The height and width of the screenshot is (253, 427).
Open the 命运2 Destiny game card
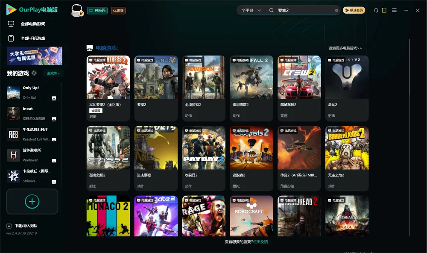click(x=347, y=88)
